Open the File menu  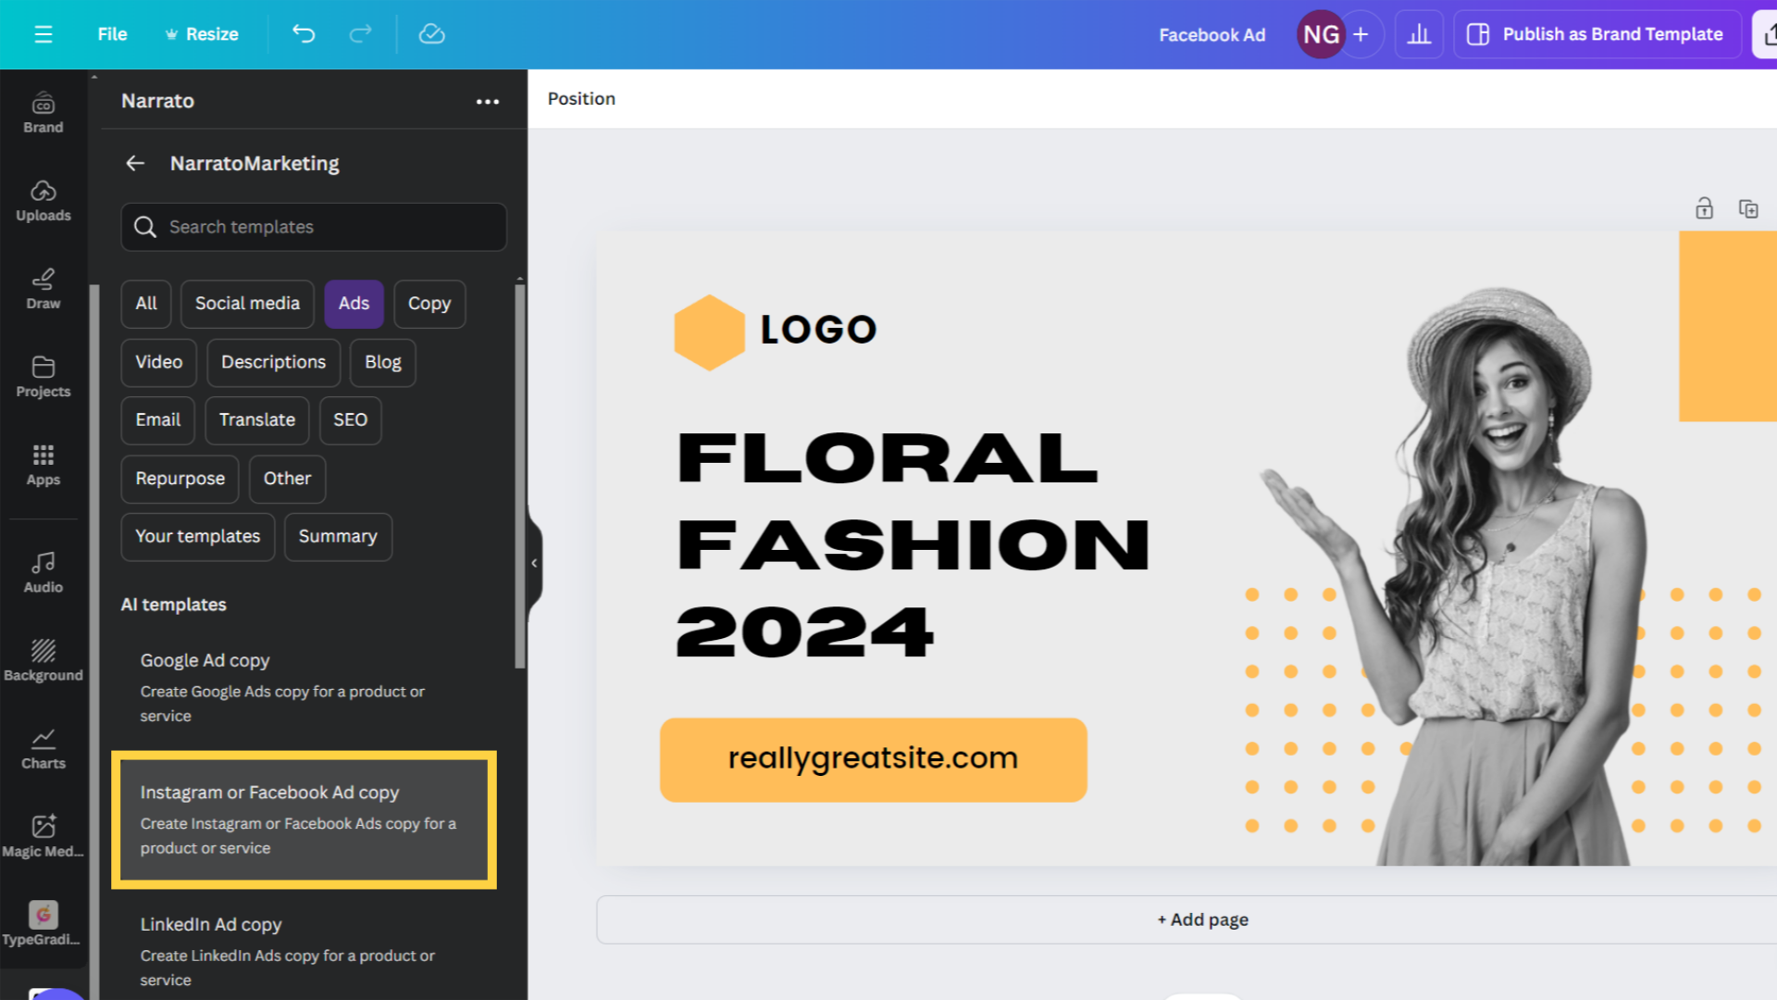(112, 33)
